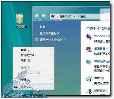Image resolution: width=114 pixels, height=99 pixels.
Task: Click the control panel icon in address bar
Action: 53,16
